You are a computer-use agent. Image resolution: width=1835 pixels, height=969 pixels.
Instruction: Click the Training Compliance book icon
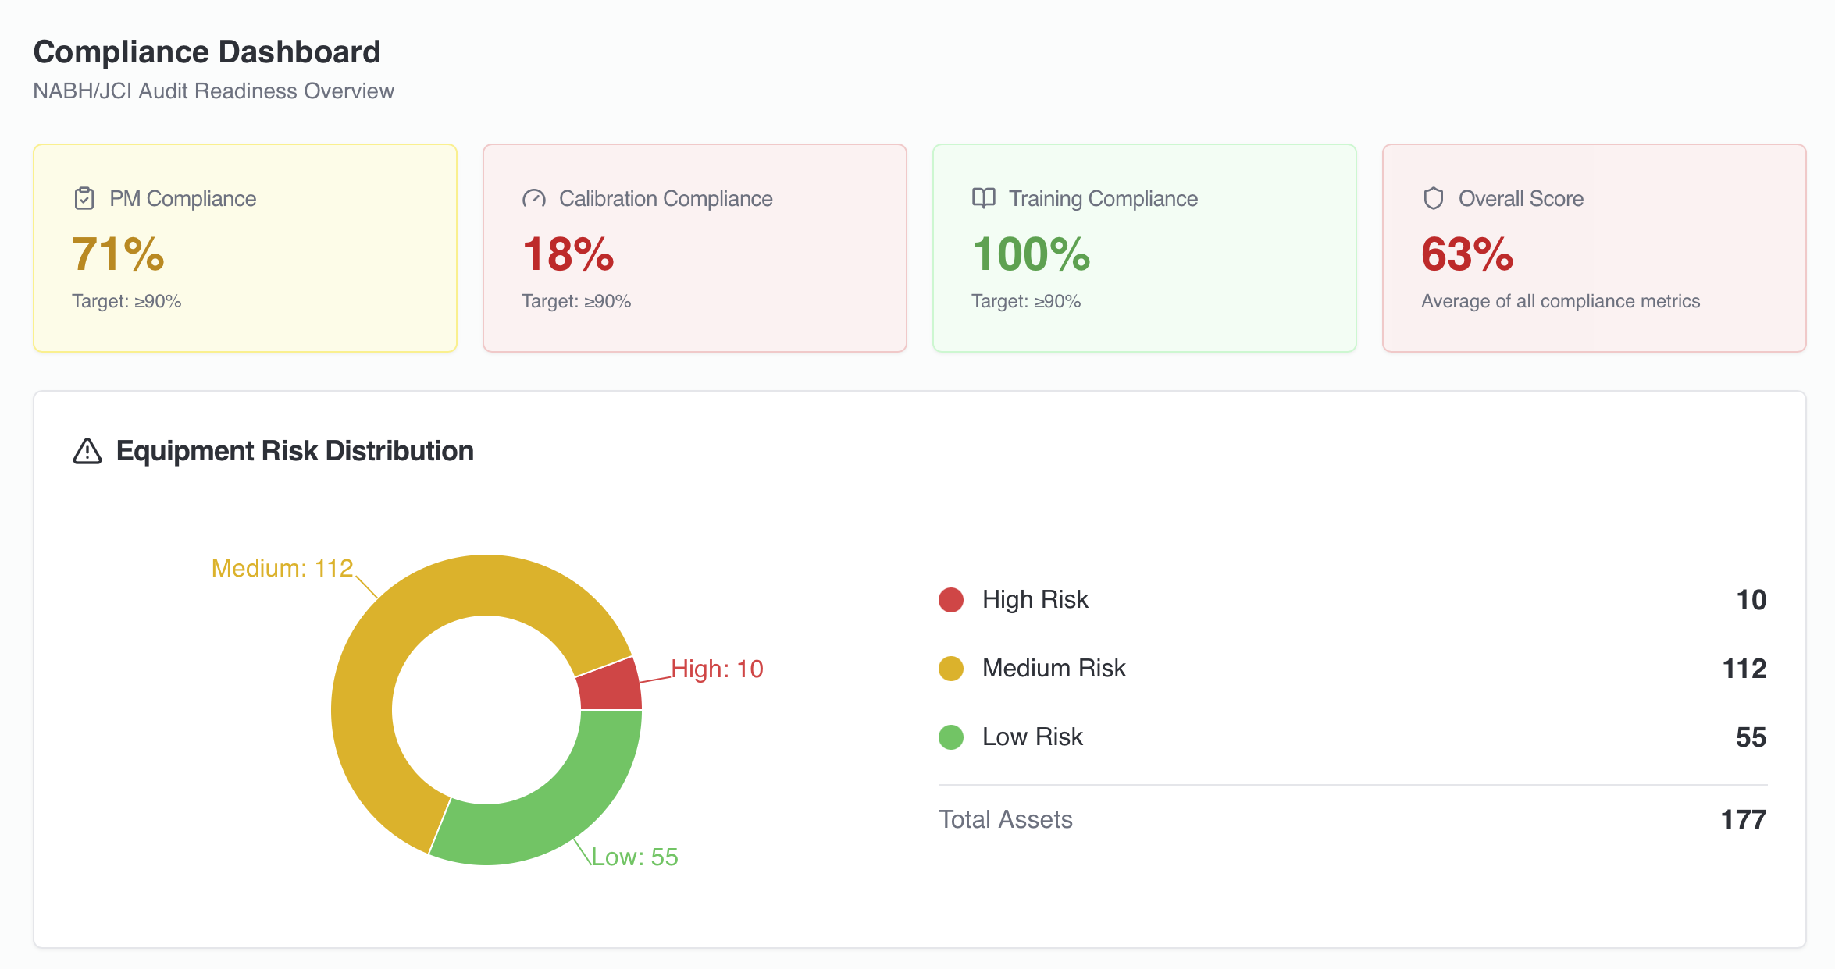[x=984, y=198]
